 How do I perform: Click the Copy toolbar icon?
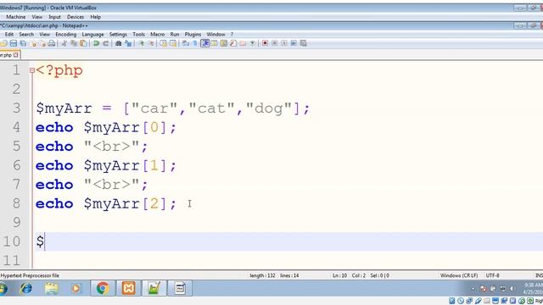point(74,43)
